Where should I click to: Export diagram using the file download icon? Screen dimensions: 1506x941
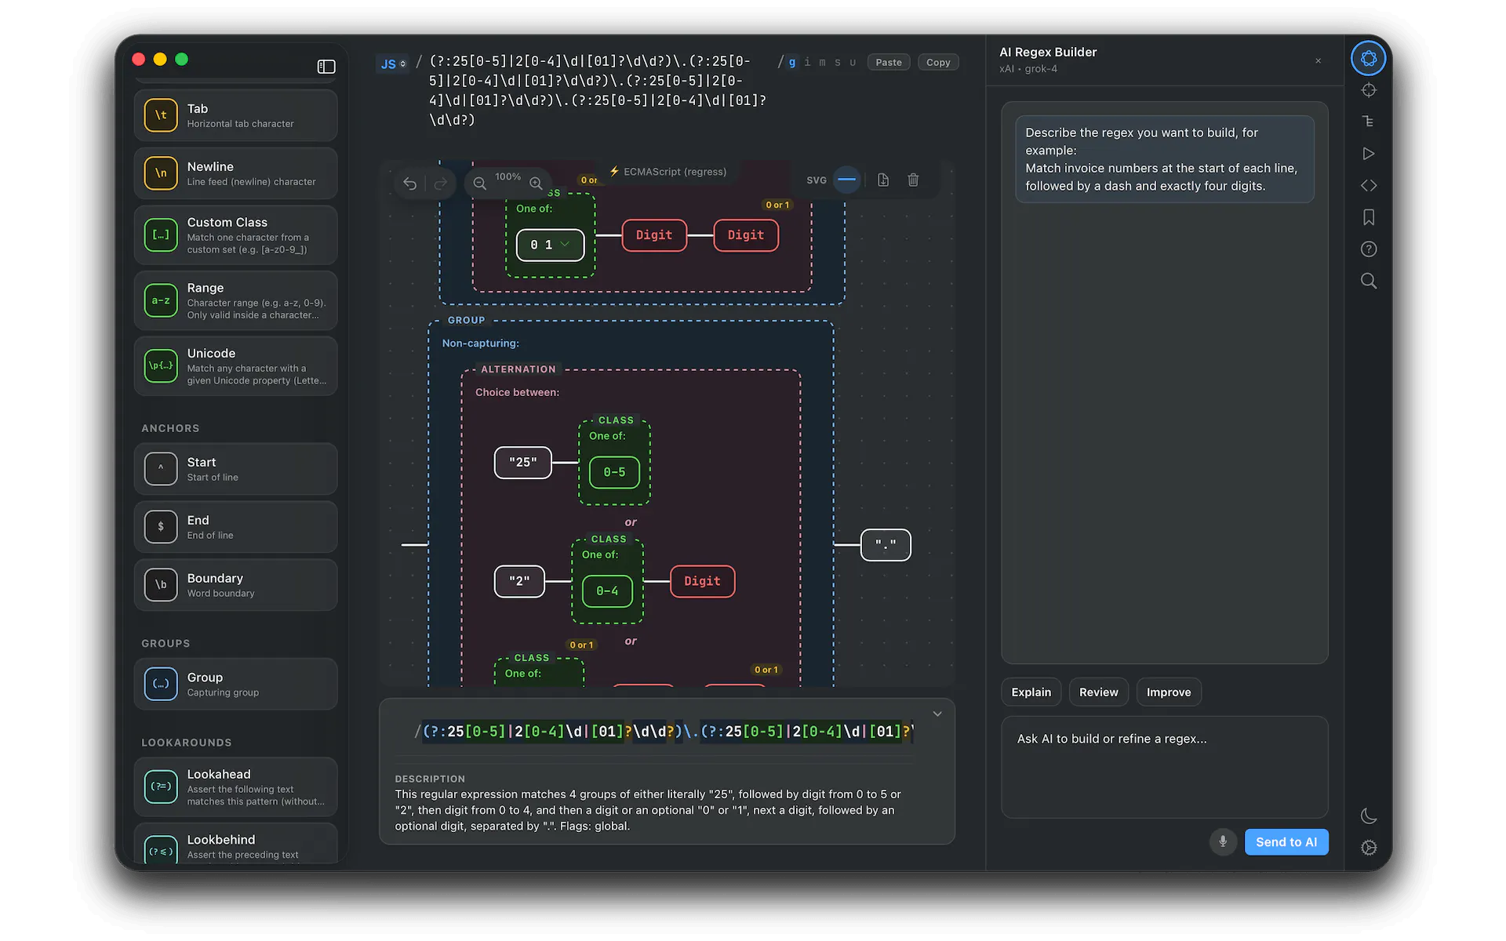883,180
